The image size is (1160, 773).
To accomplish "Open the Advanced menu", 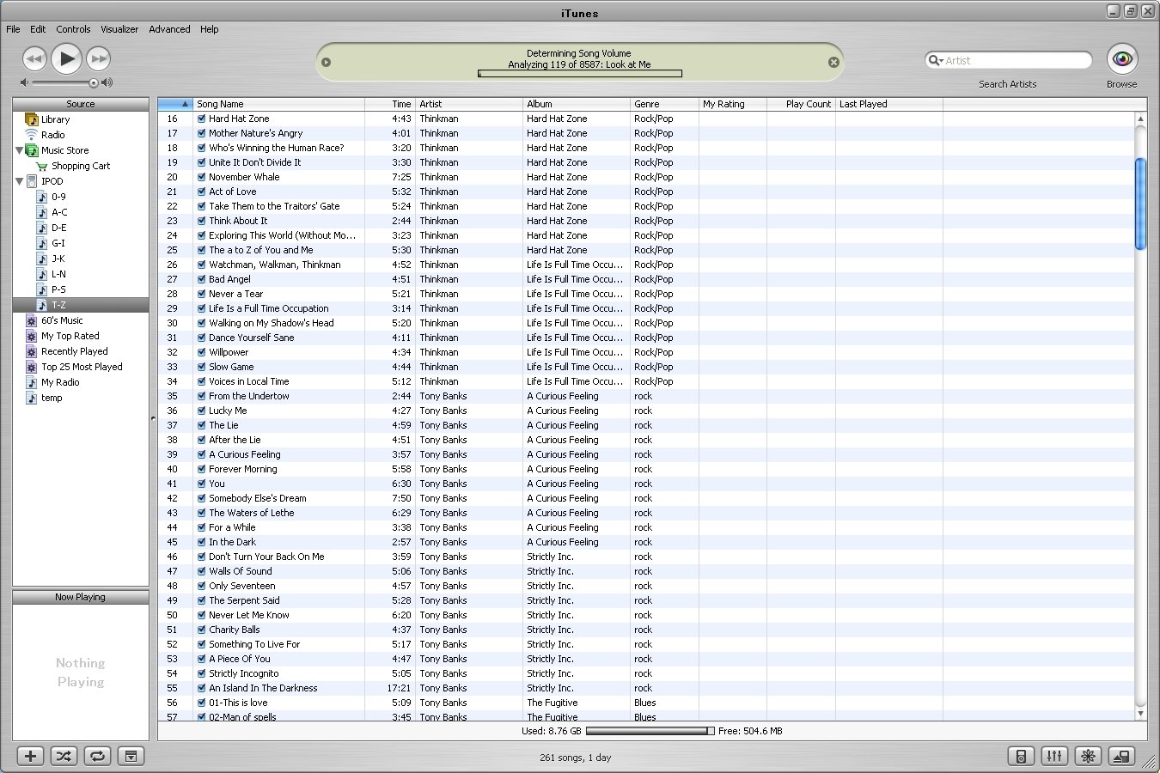I will pyautogui.click(x=169, y=29).
